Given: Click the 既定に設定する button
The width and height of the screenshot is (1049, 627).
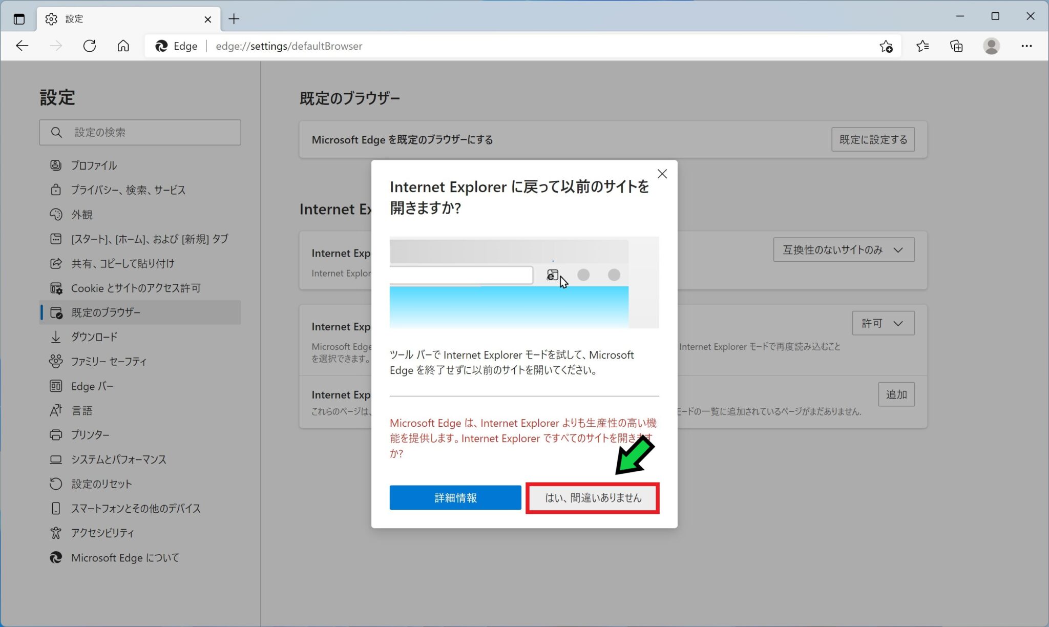Looking at the screenshot, I should [x=873, y=139].
